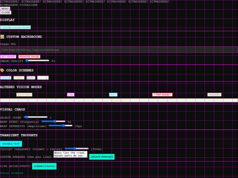Click the '5s' warp speed value
Viewport: 238px width, 178px height.
click(69, 122)
